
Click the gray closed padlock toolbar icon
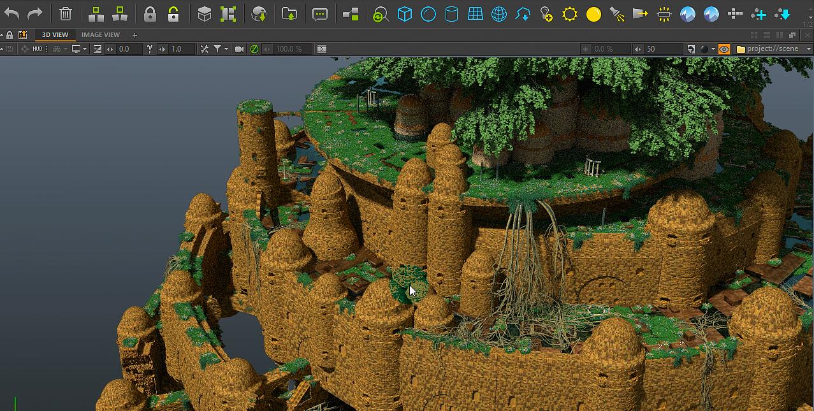(x=150, y=13)
